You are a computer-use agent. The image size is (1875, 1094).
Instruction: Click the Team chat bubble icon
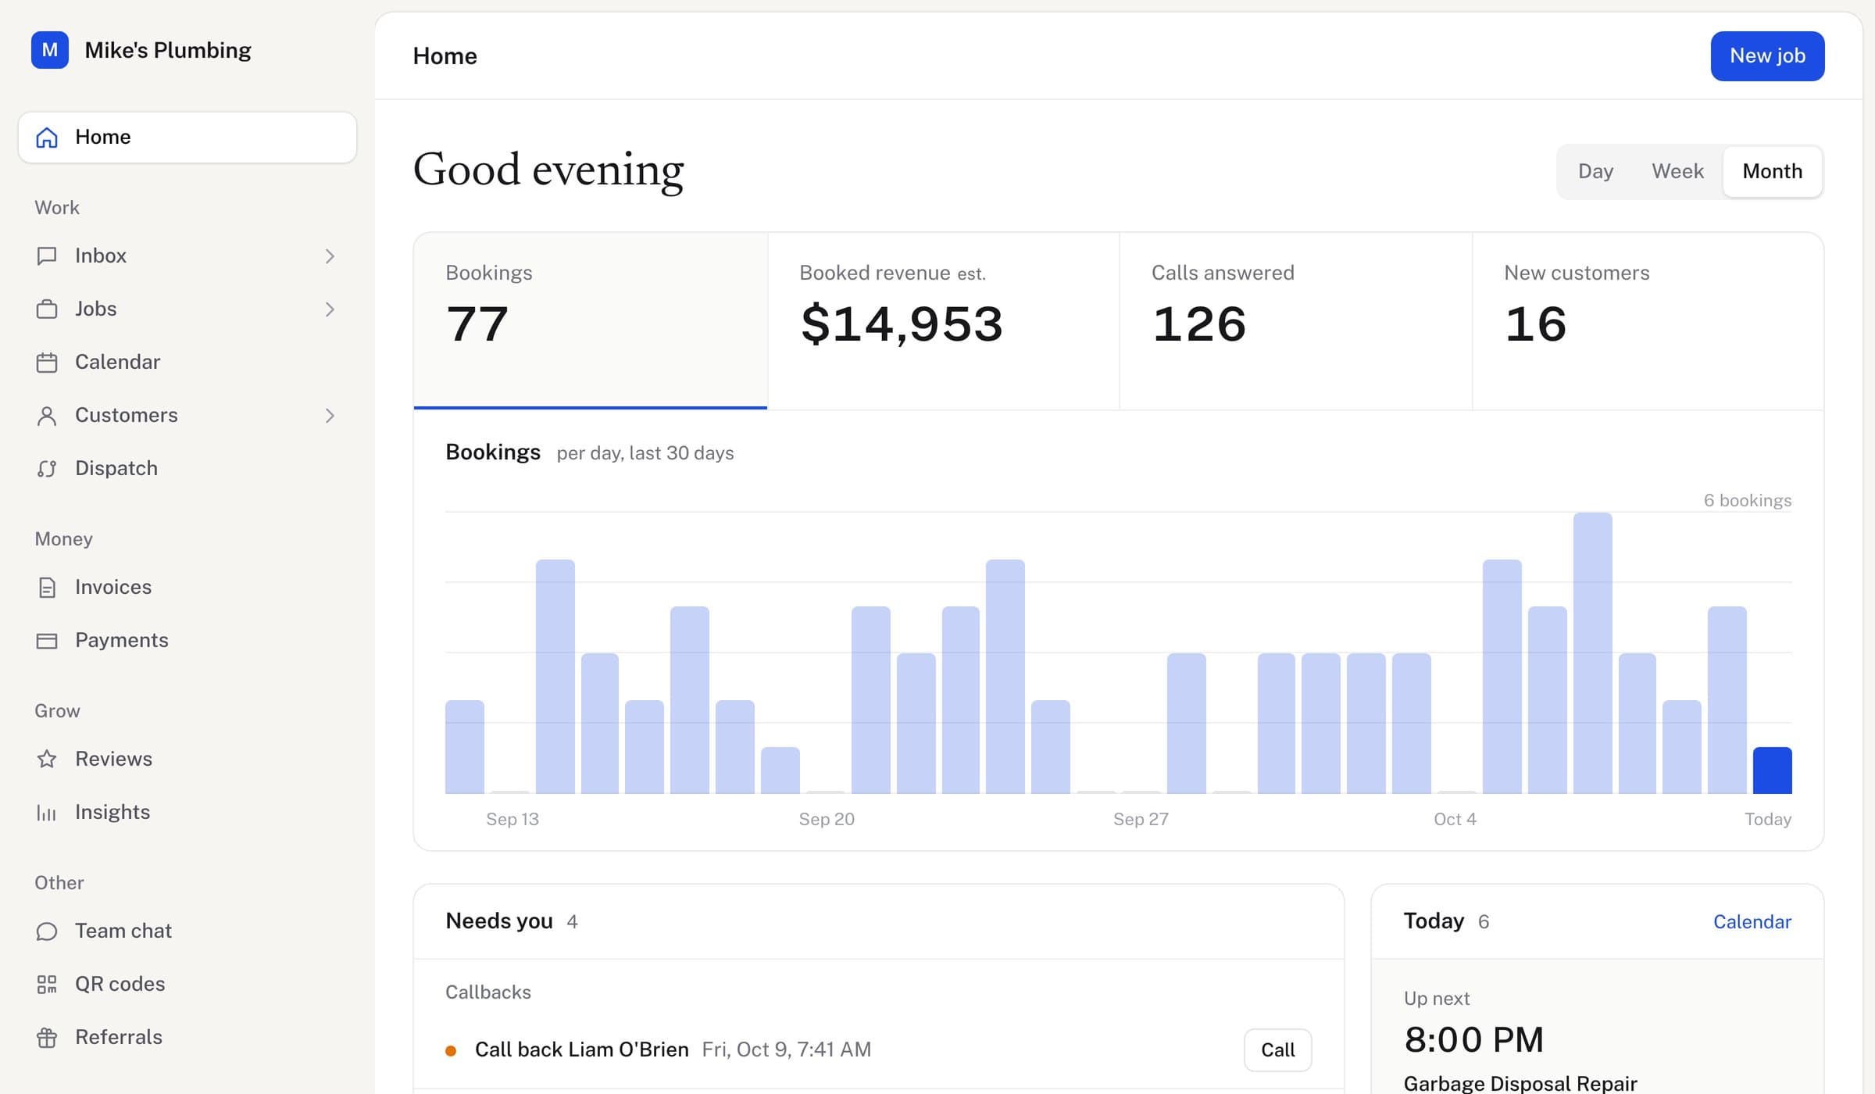click(47, 931)
